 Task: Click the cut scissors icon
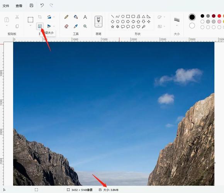[17, 17]
